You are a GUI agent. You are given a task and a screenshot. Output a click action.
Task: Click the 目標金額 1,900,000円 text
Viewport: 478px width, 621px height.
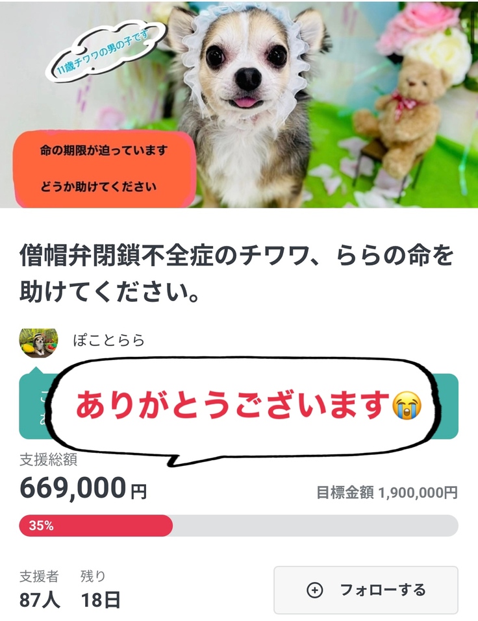pos(387,493)
